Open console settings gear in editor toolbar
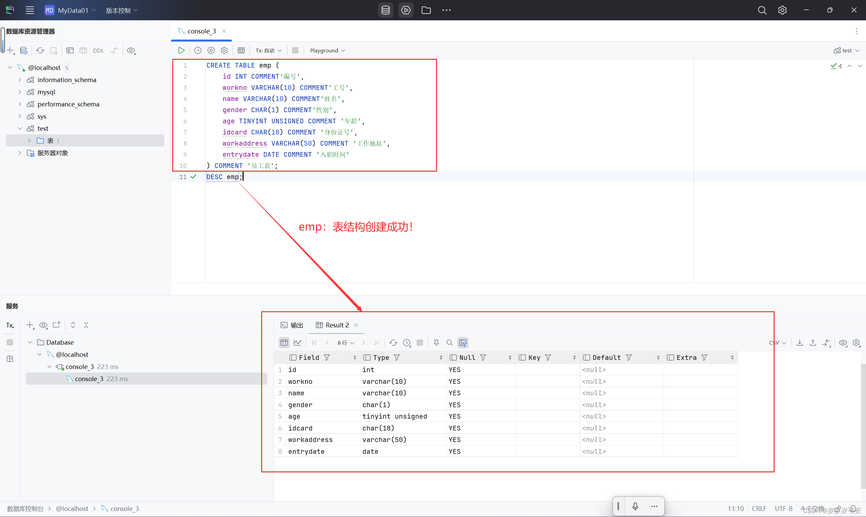The height and width of the screenshot is (517, 866). point(224,50)
